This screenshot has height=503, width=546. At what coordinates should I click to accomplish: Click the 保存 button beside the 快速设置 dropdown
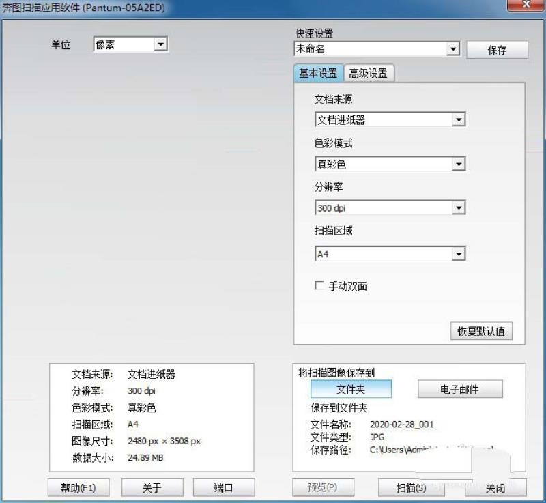pyautogui.click(x=497, y=50)
